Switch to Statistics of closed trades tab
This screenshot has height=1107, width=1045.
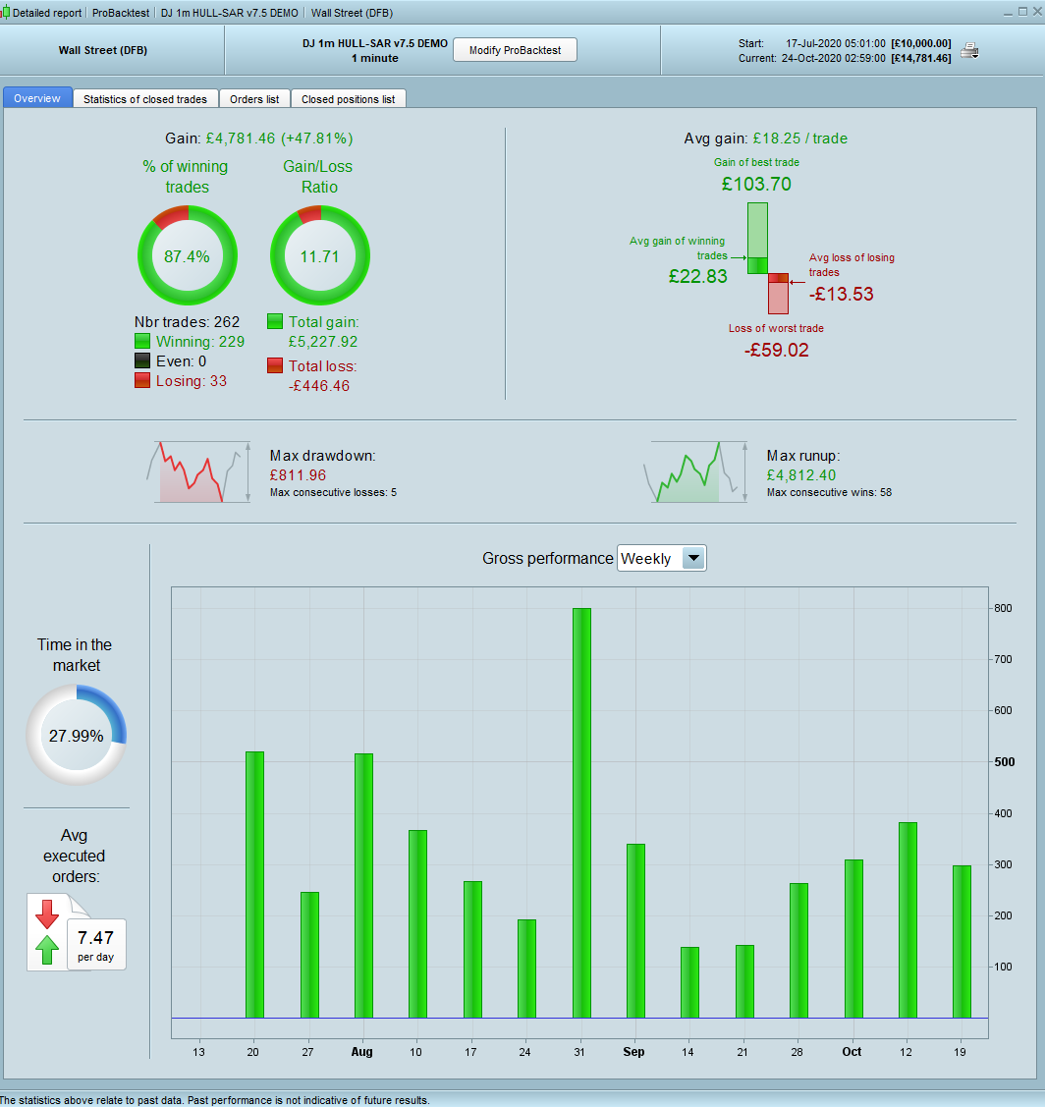pos(145,99)
